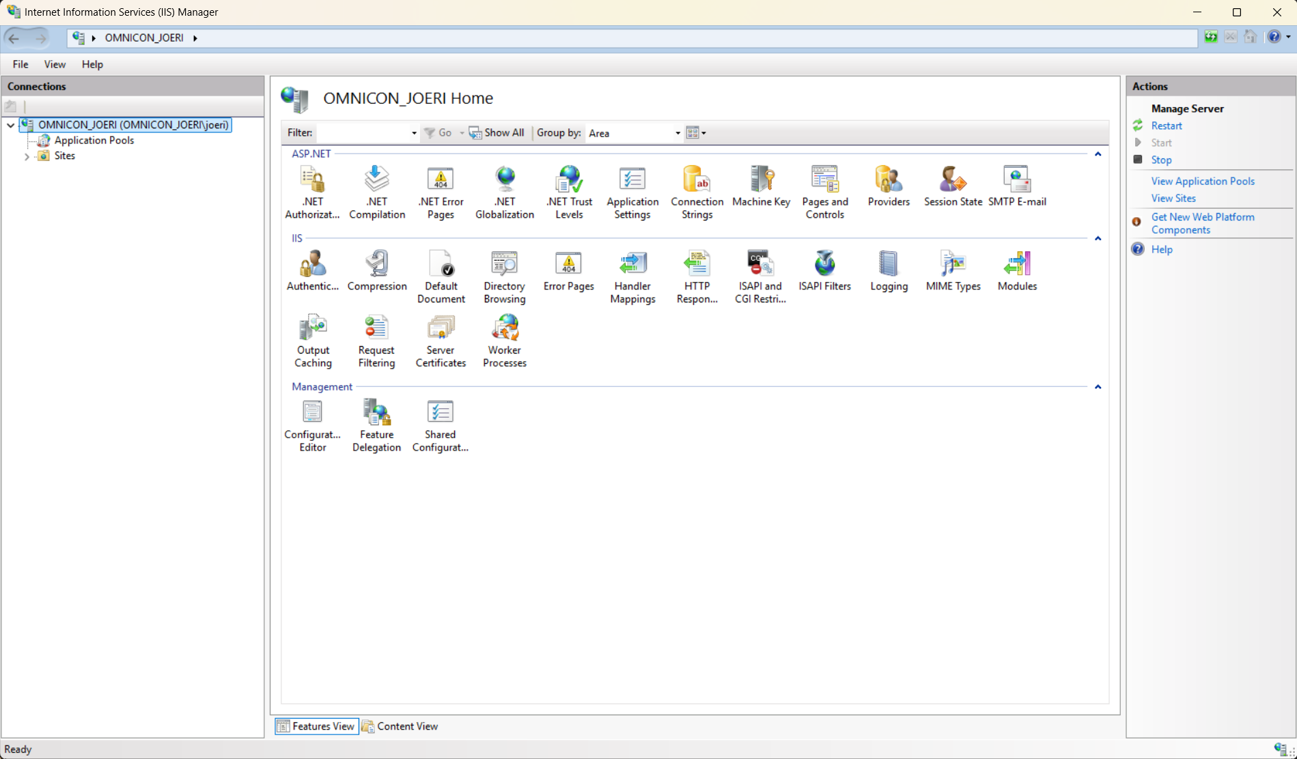Open the View menu
The height and width of the screenshot is (759, 1297).
point(55,64)
